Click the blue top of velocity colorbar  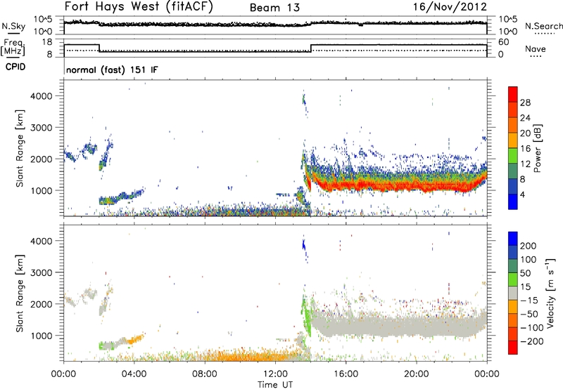pyautogui.click(x=513, y=239)
